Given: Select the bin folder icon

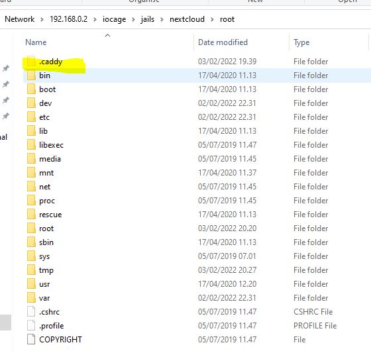Looking at the screenshot, I should coord(31,76).
